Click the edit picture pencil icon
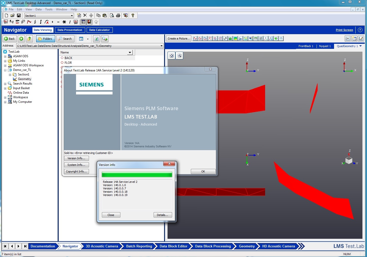This screenshot has width=367, height=257. (361, 38)
